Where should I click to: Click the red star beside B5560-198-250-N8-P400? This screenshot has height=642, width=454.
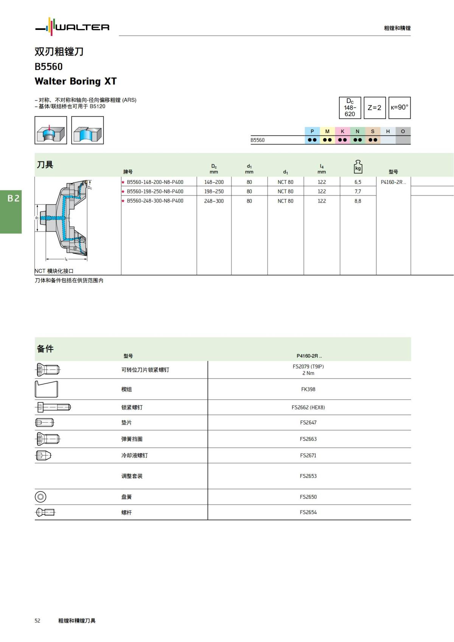click(123, 191)
